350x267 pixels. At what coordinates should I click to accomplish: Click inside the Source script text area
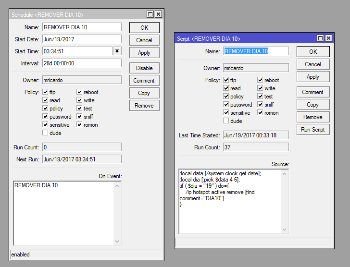[230, 201]
